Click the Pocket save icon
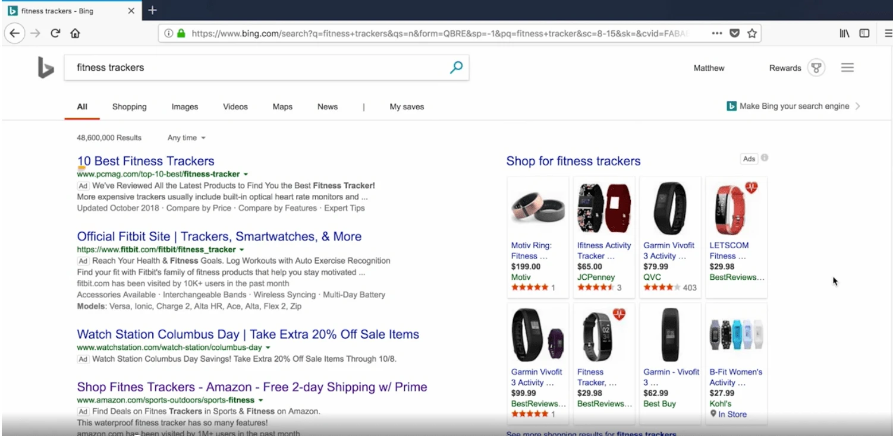This screenshot has height=436, width=893. coord(735,33)
